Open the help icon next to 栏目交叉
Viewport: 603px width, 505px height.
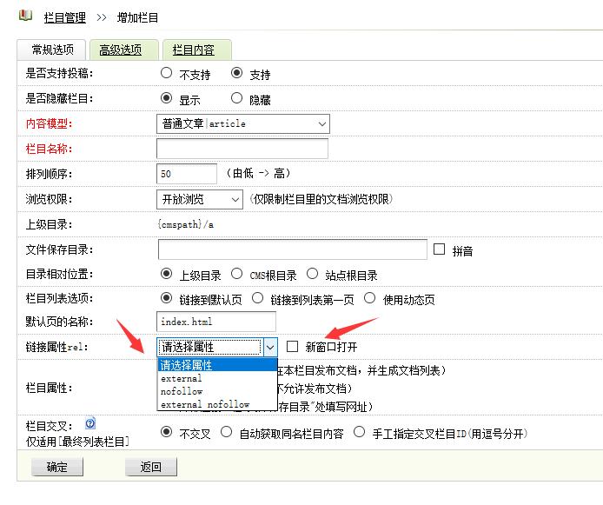(x=90, y=423)
